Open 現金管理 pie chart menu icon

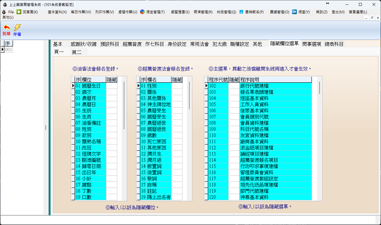[x=142, y=12]
